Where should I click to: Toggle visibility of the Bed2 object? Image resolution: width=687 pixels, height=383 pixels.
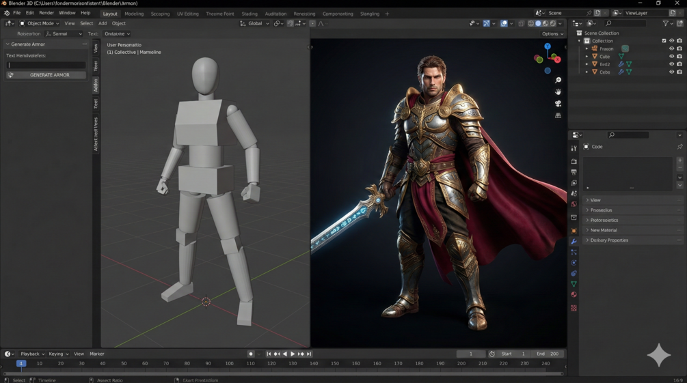click(x=671, y=64)
